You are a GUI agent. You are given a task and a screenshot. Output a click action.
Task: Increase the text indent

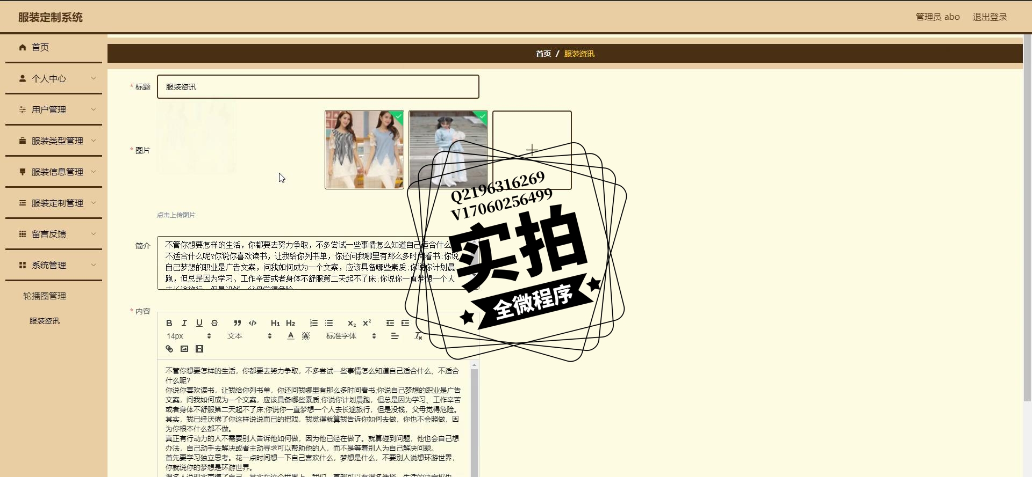coord(405,323)
